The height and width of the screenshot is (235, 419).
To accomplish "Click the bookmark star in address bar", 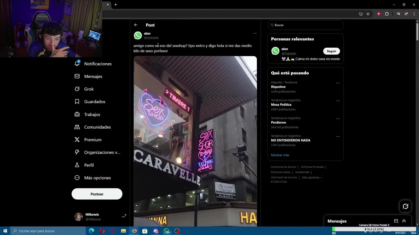I will 368,14.
